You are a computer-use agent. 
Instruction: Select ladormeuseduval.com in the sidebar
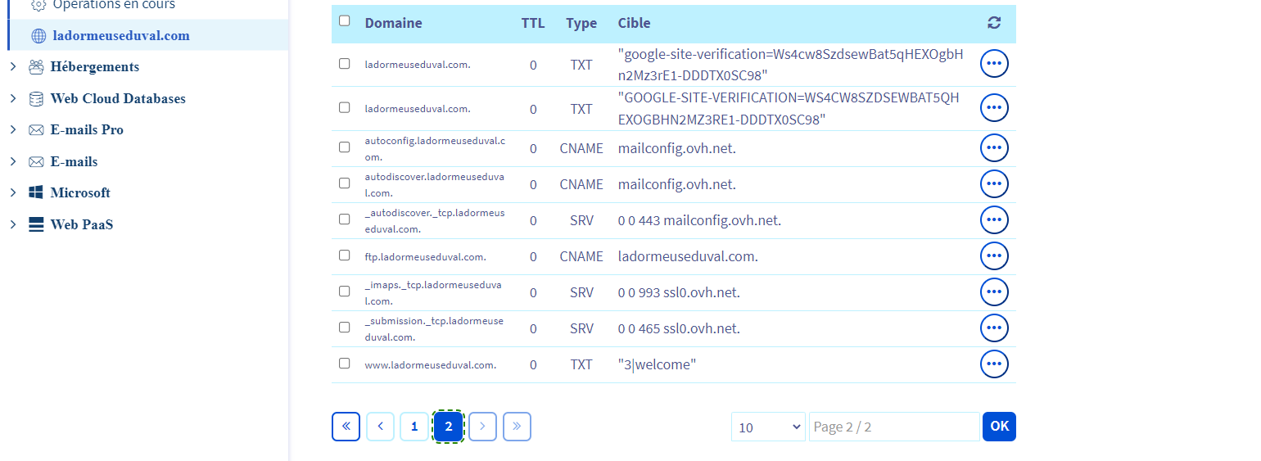120,36
